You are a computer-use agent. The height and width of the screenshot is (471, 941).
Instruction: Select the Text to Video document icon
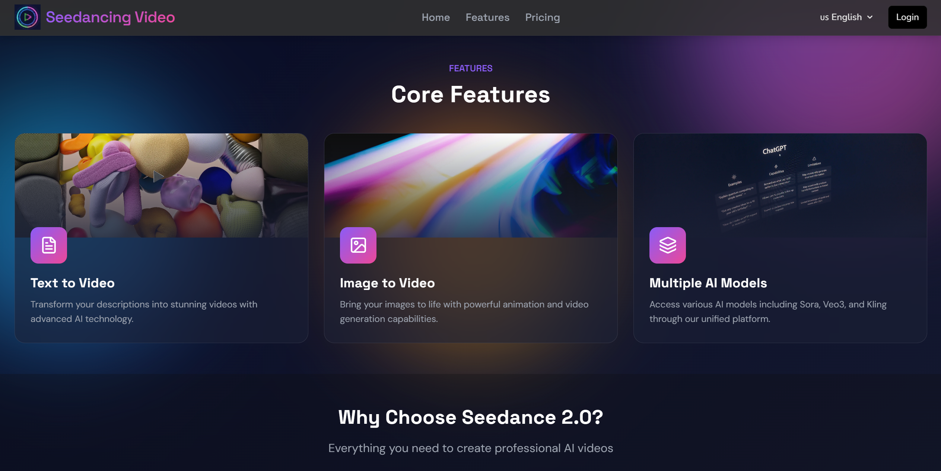pyautogui.click(x=48, y=245)
